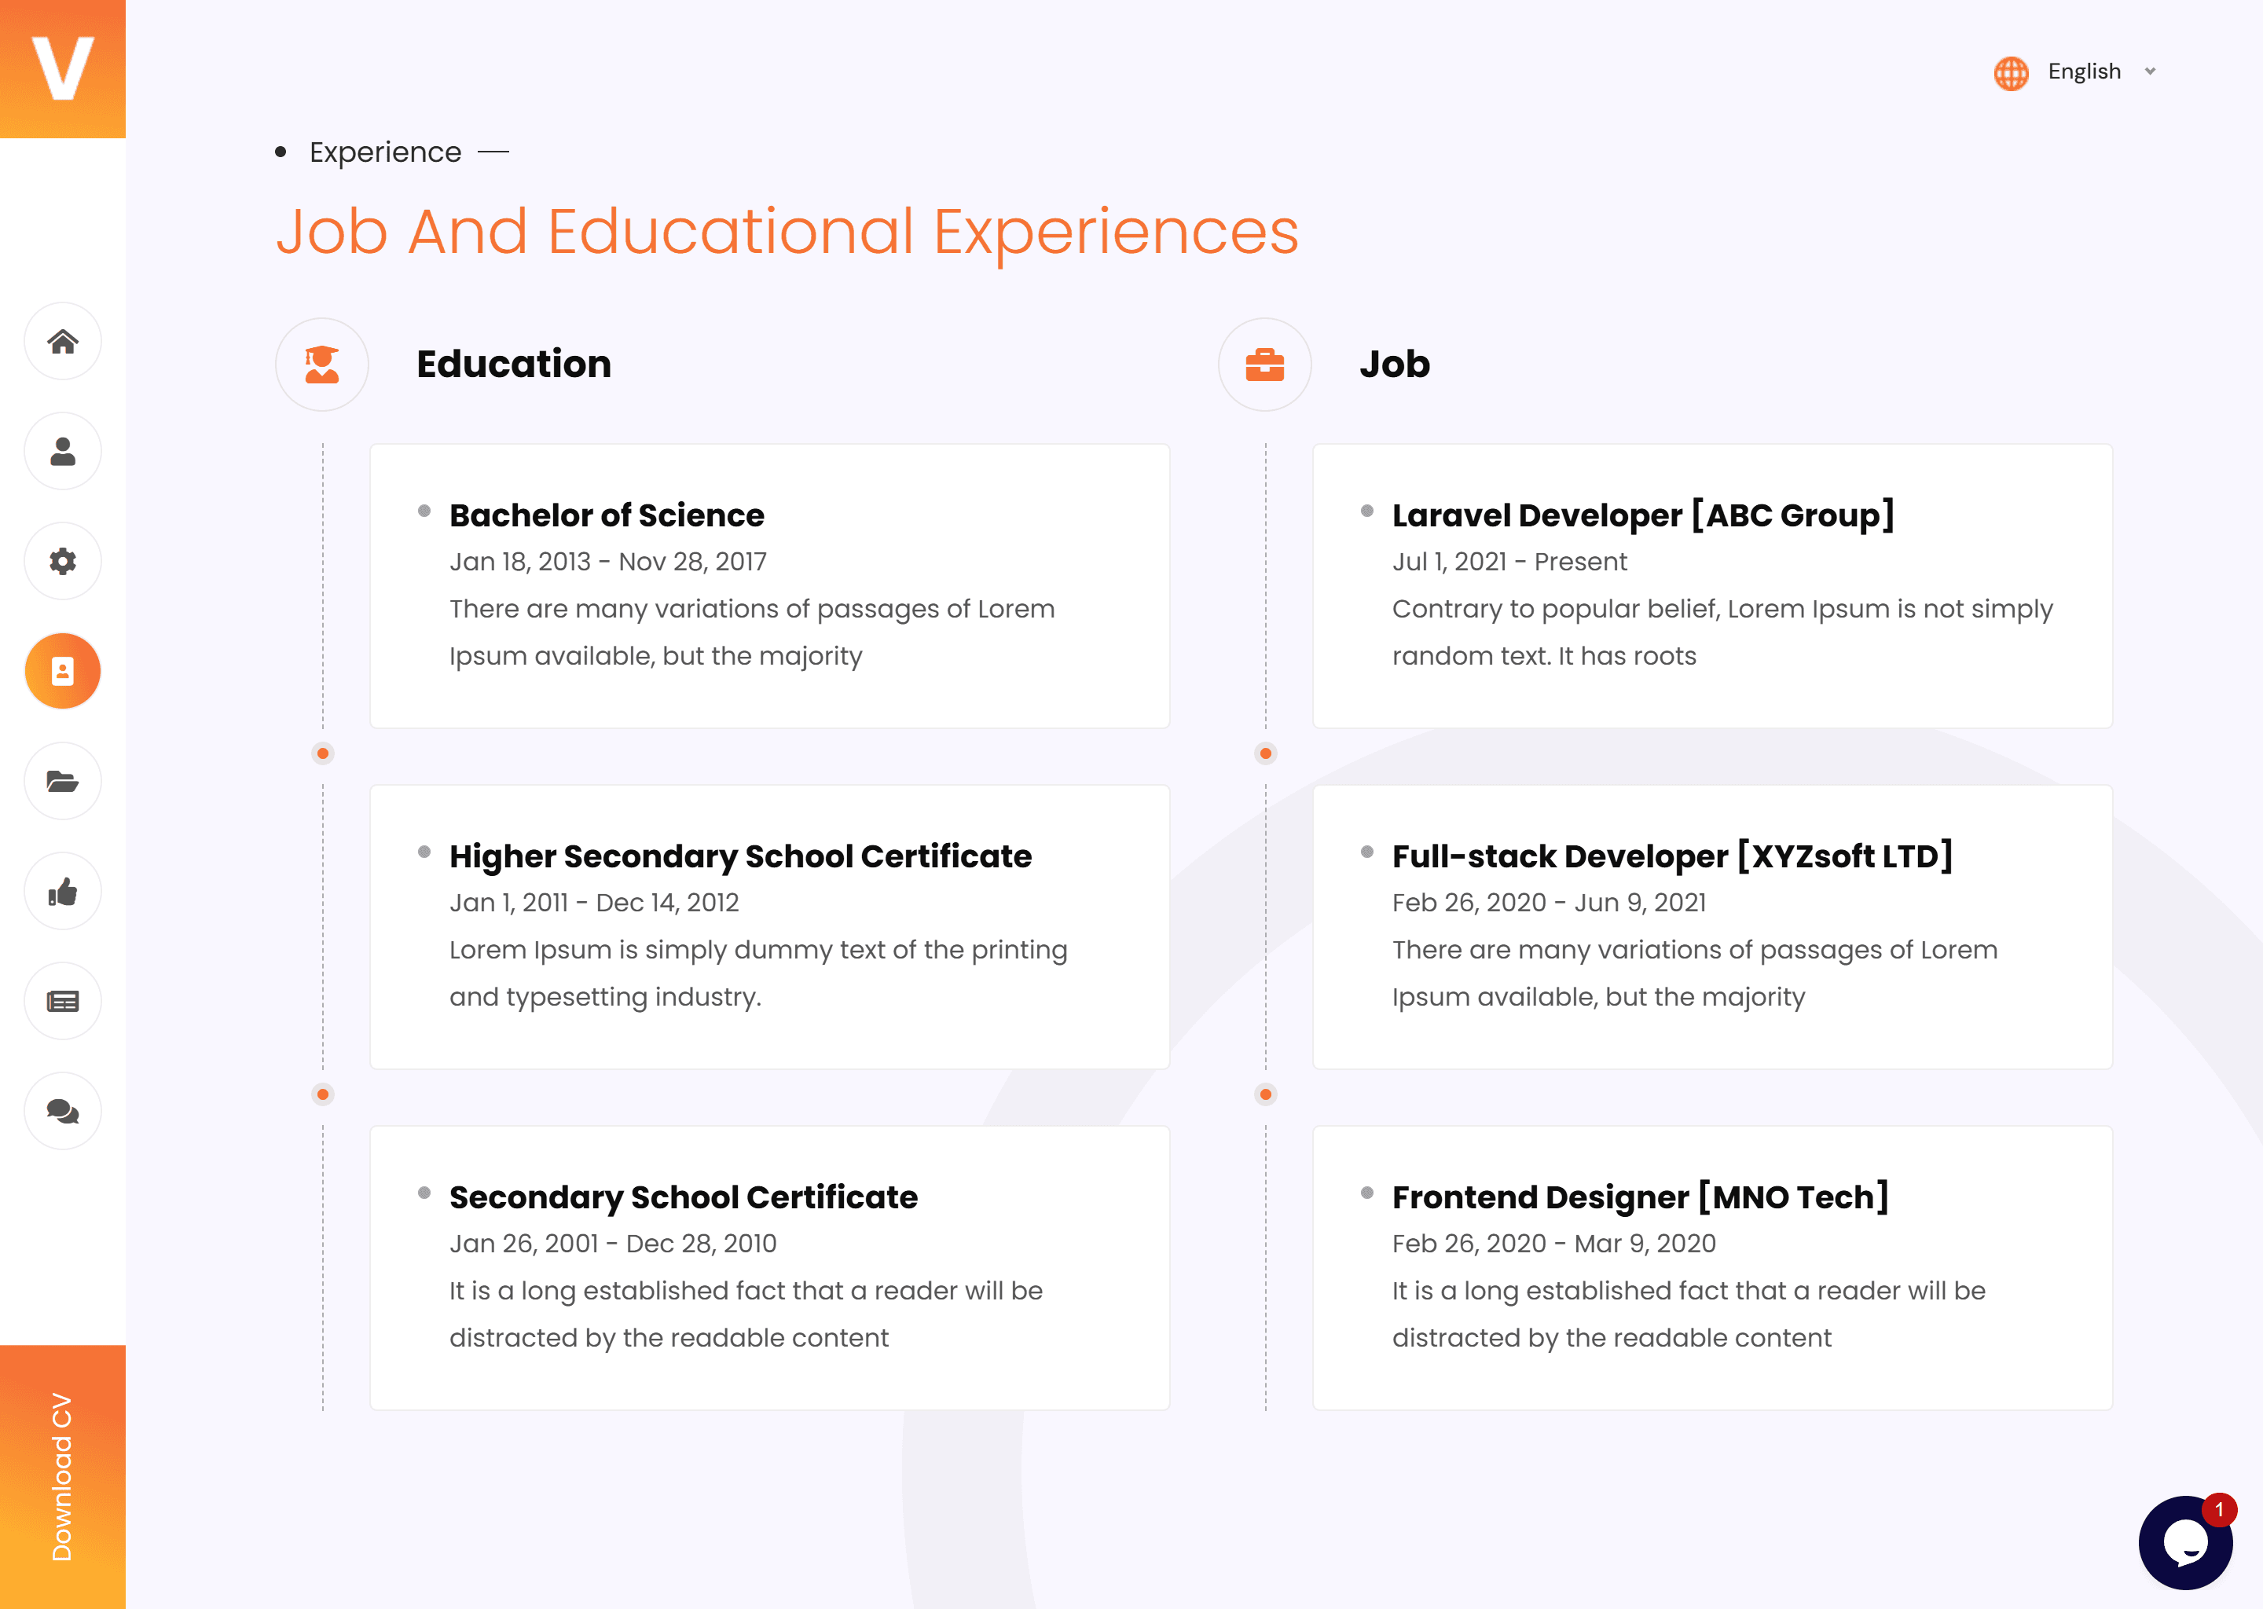The height and width of the screenshot is (1609, 2263).
Task: Click the newspaper blog sidebar icon
Action: click(62, 1002)
